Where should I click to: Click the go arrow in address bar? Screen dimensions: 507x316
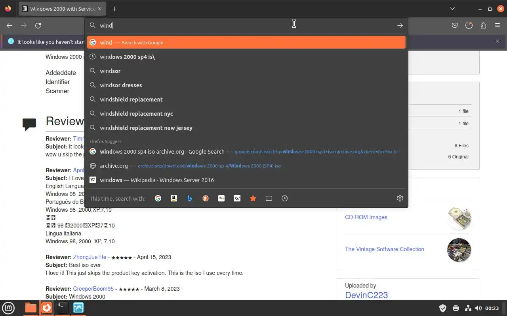pos(400,25)
